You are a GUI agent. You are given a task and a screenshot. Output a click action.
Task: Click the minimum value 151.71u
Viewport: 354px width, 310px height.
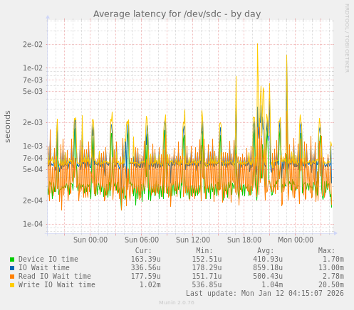(207, 276)
